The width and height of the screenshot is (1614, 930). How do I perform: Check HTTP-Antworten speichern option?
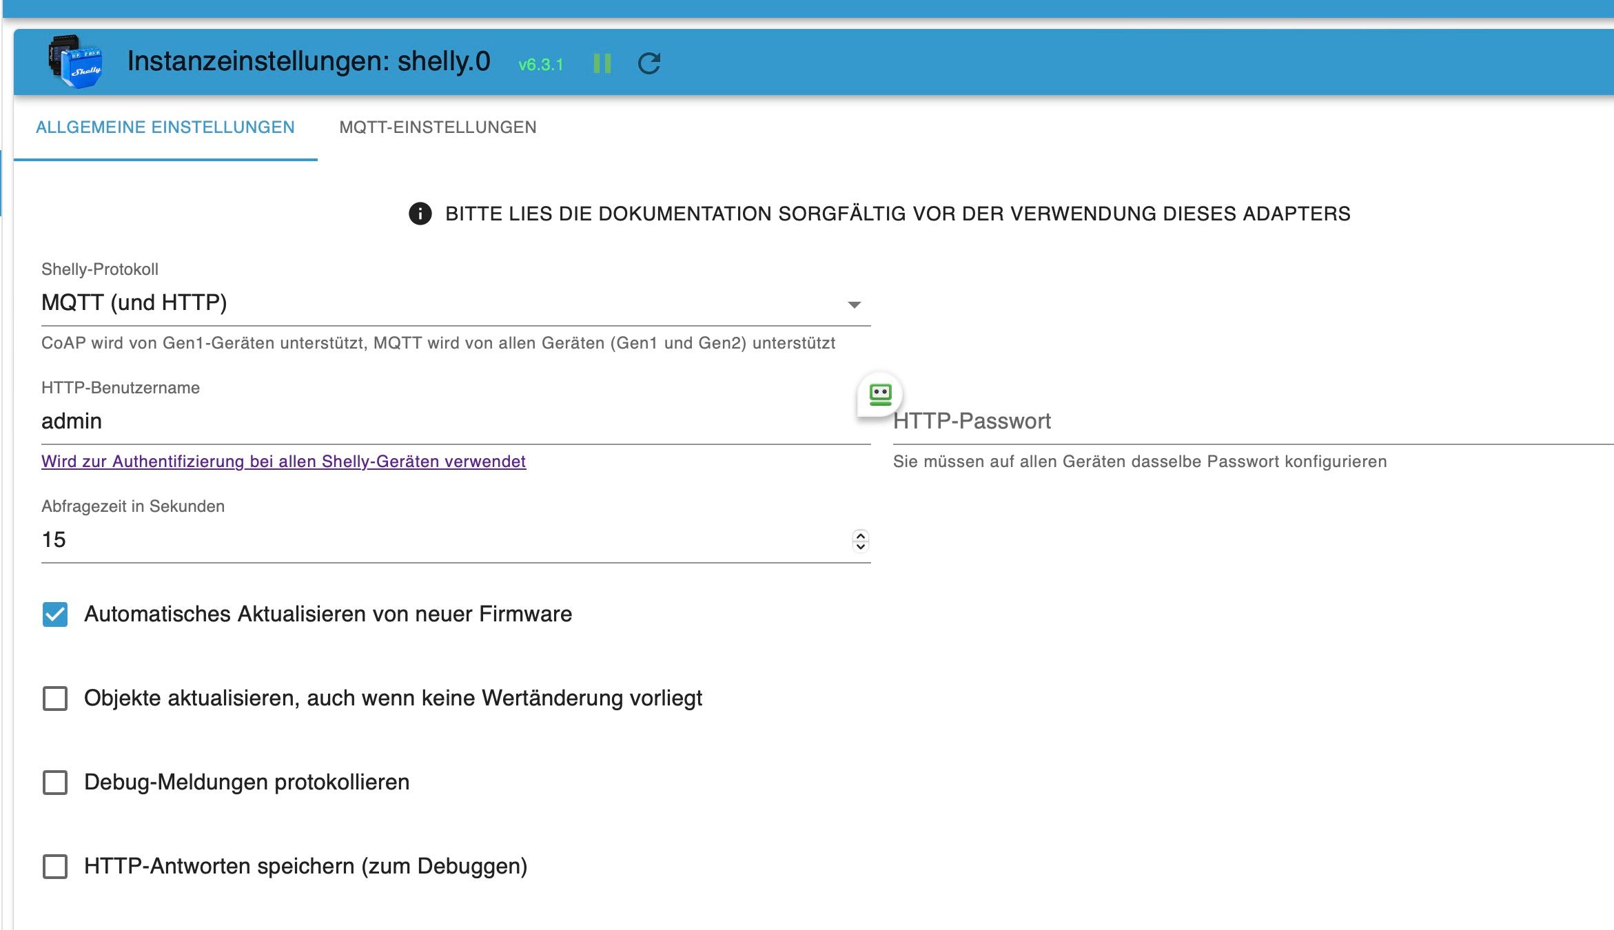(x=55, y=866)
